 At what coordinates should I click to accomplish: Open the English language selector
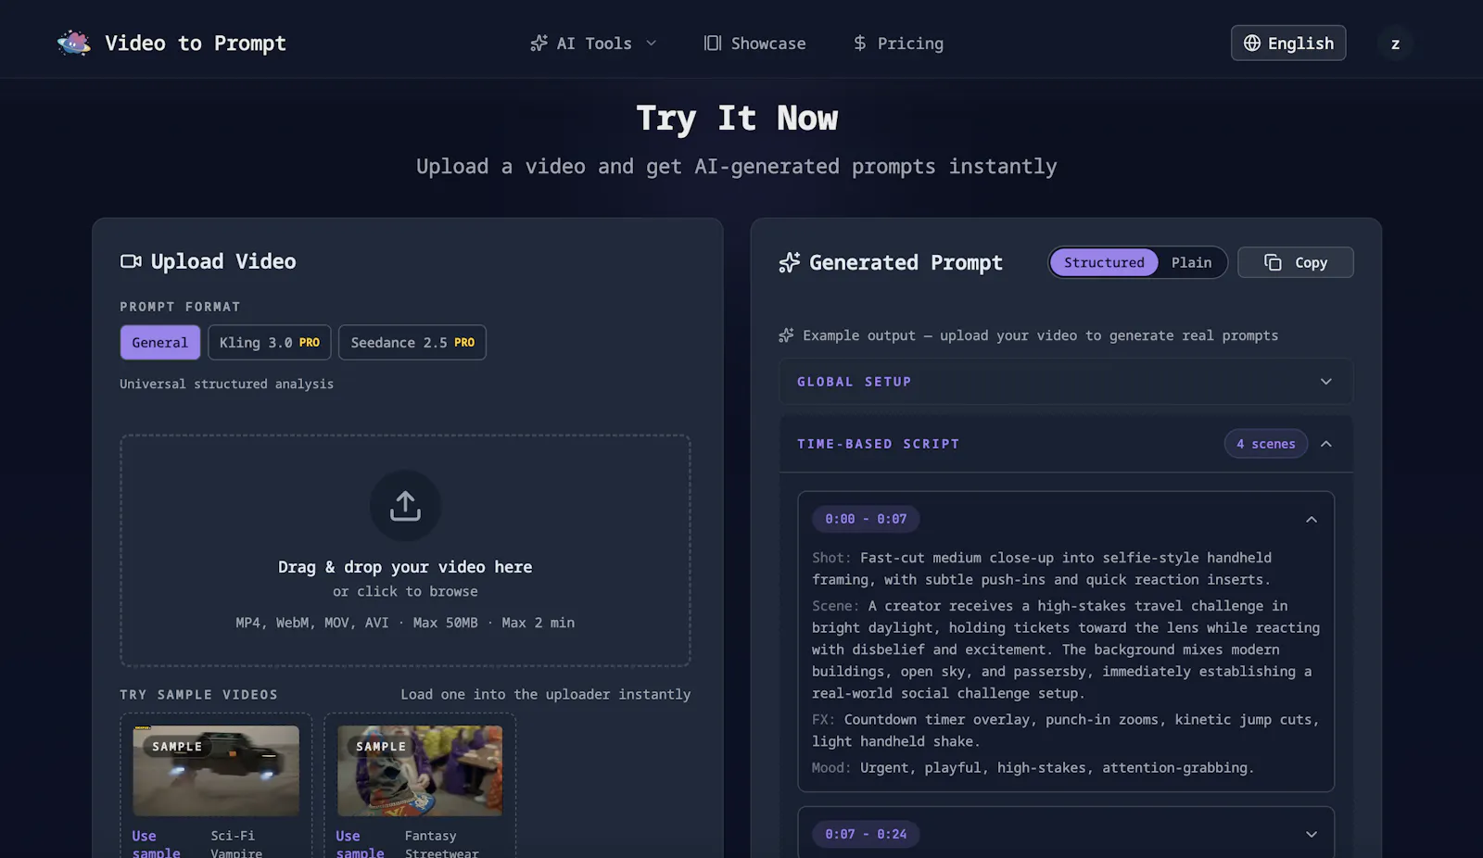click(x=1288, y=43)
